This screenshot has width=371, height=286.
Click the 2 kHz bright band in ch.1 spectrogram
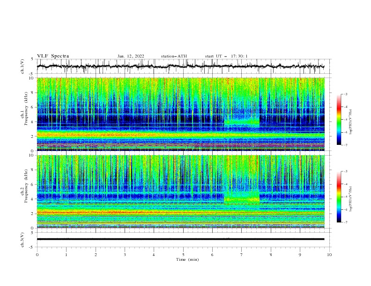[180, 135]
